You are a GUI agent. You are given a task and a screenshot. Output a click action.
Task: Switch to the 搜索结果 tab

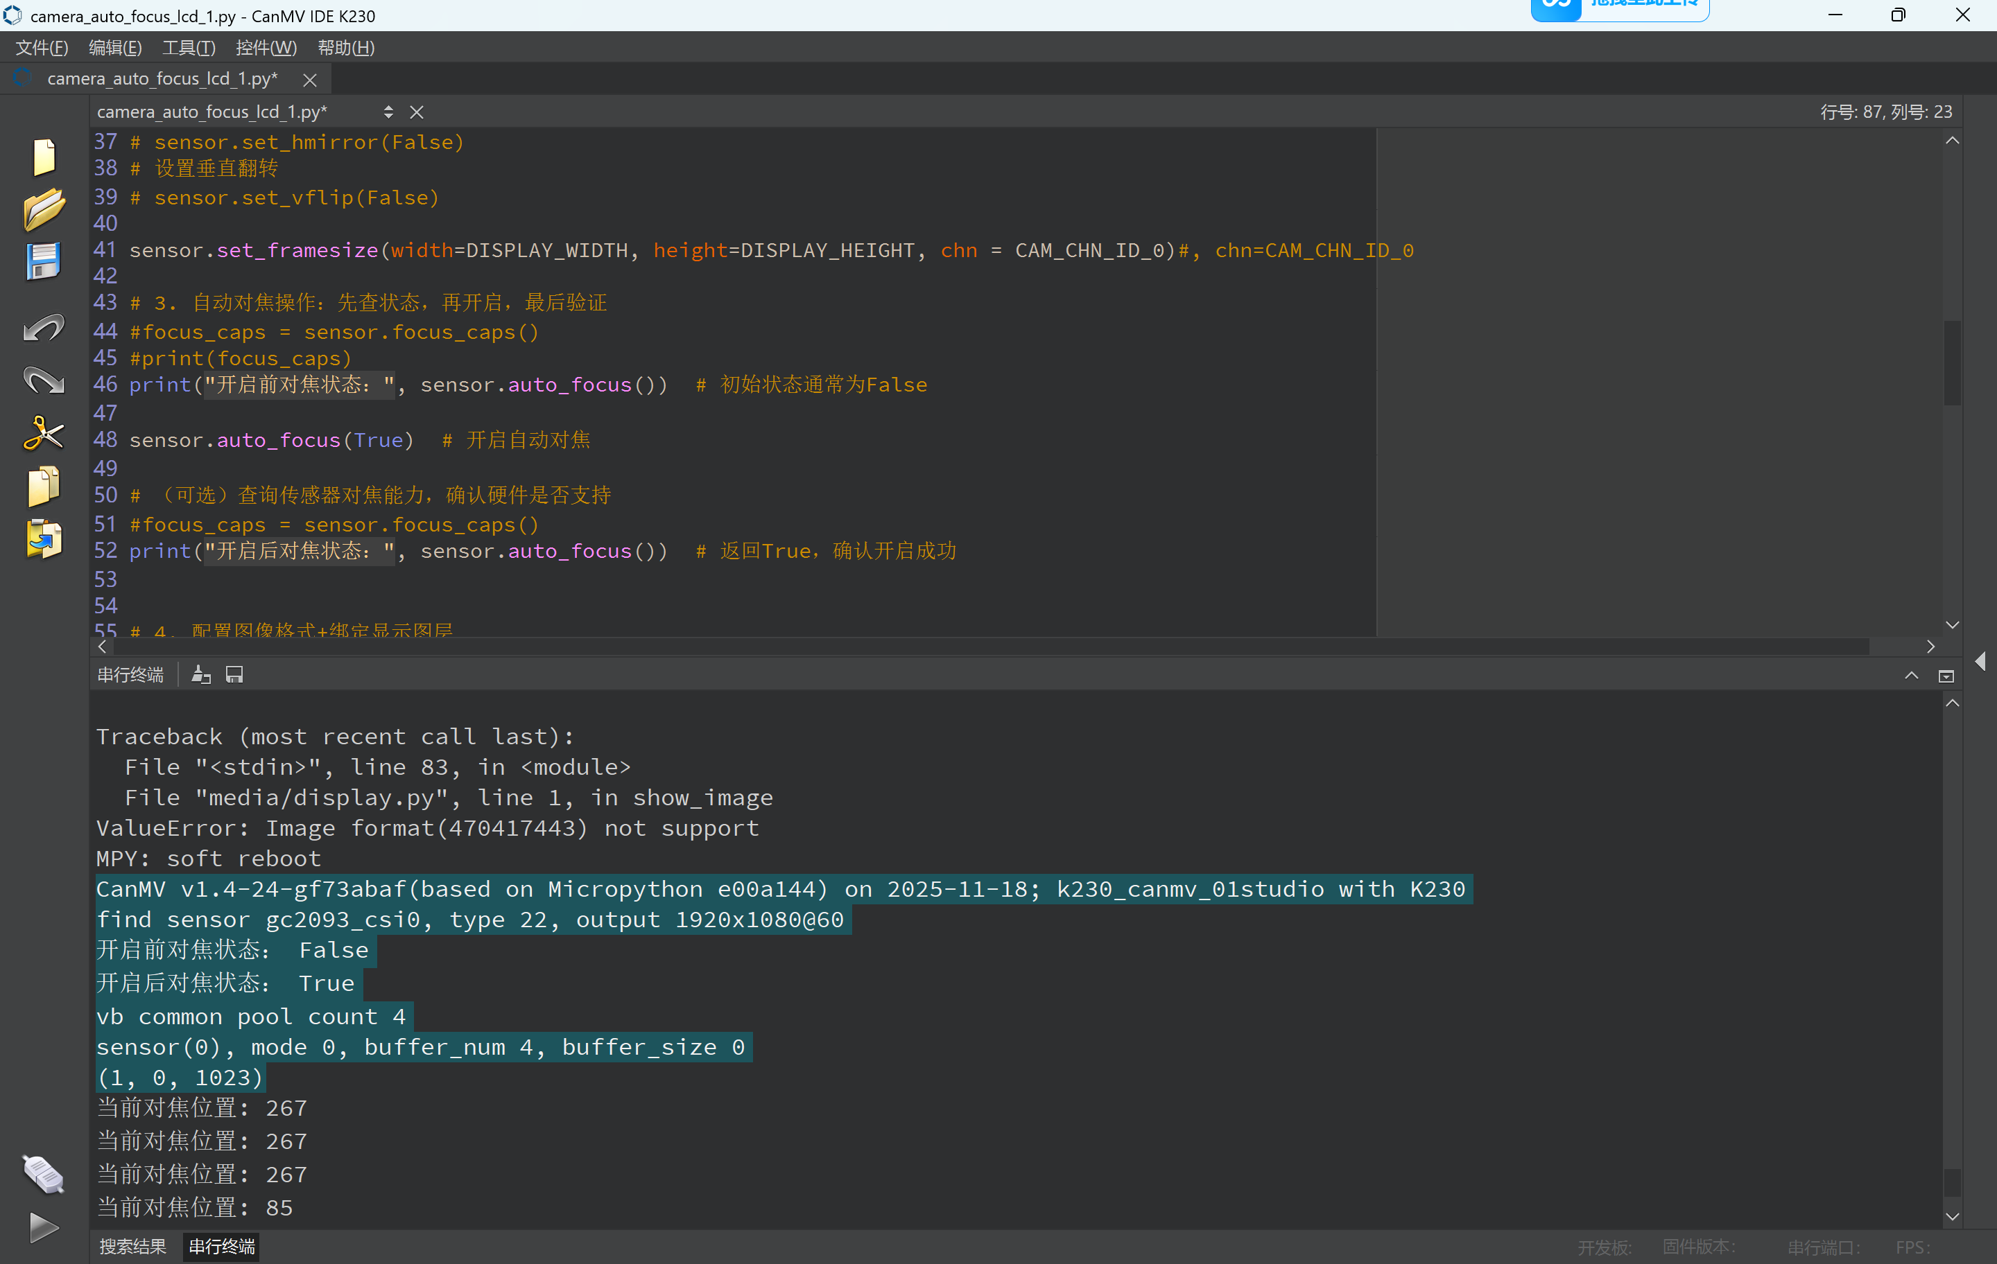click(132, 1246)
